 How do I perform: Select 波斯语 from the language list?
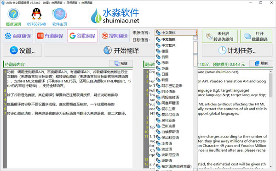pyautogui.click(x=174, y=160)
